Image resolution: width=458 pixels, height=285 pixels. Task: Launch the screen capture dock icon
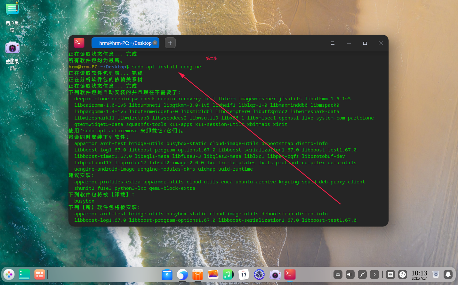tap(275, 274)
